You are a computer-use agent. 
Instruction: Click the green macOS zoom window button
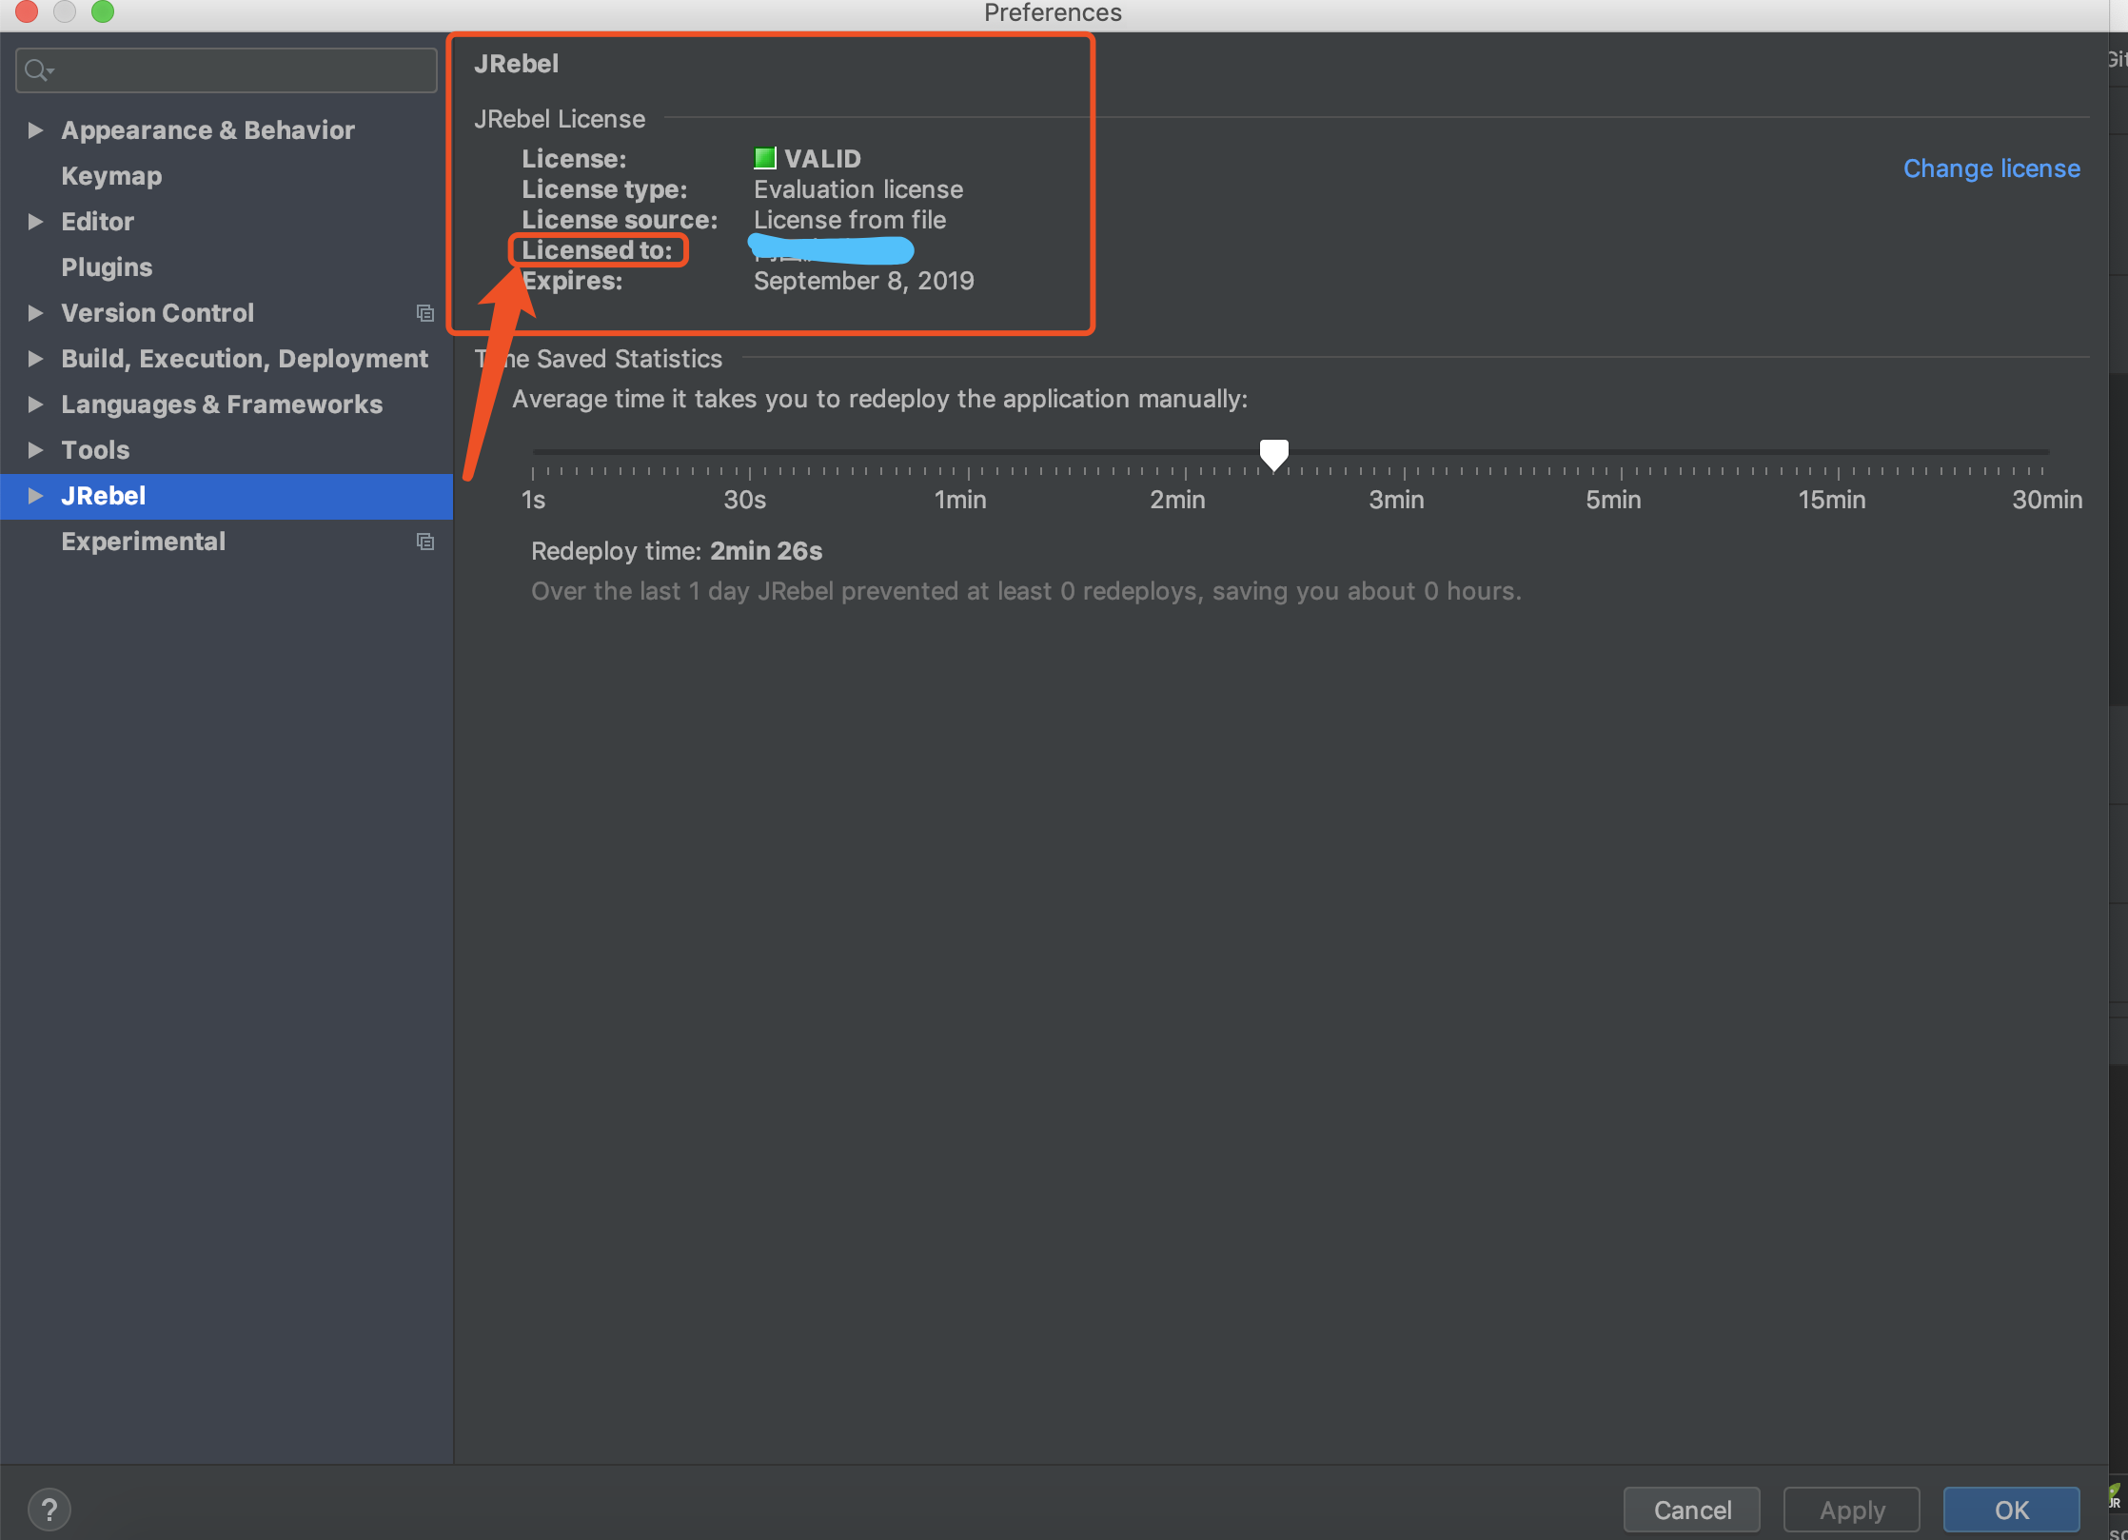[102, 11]
